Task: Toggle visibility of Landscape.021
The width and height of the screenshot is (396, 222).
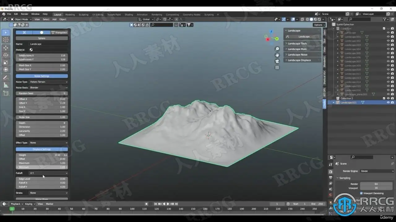Action: tap(388, 102)
